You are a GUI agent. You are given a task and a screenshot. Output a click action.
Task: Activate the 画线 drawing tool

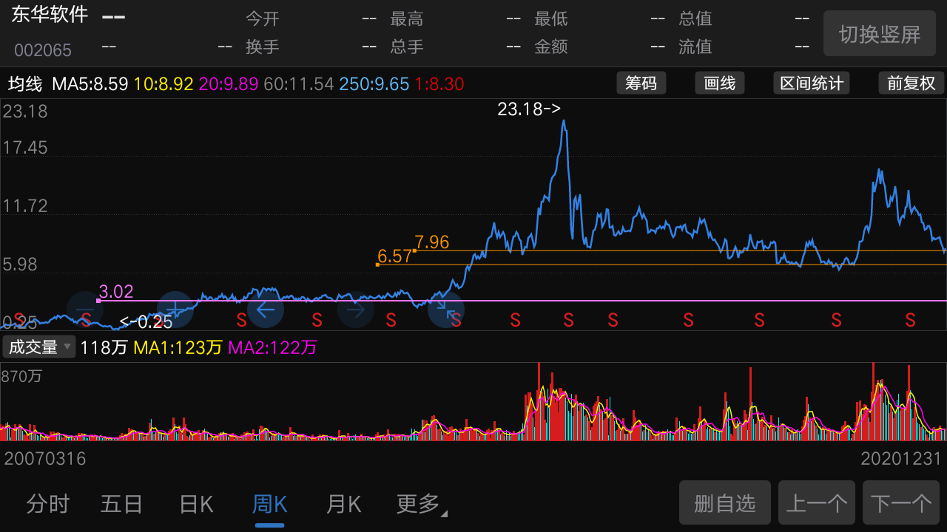[x=719, y=83]
